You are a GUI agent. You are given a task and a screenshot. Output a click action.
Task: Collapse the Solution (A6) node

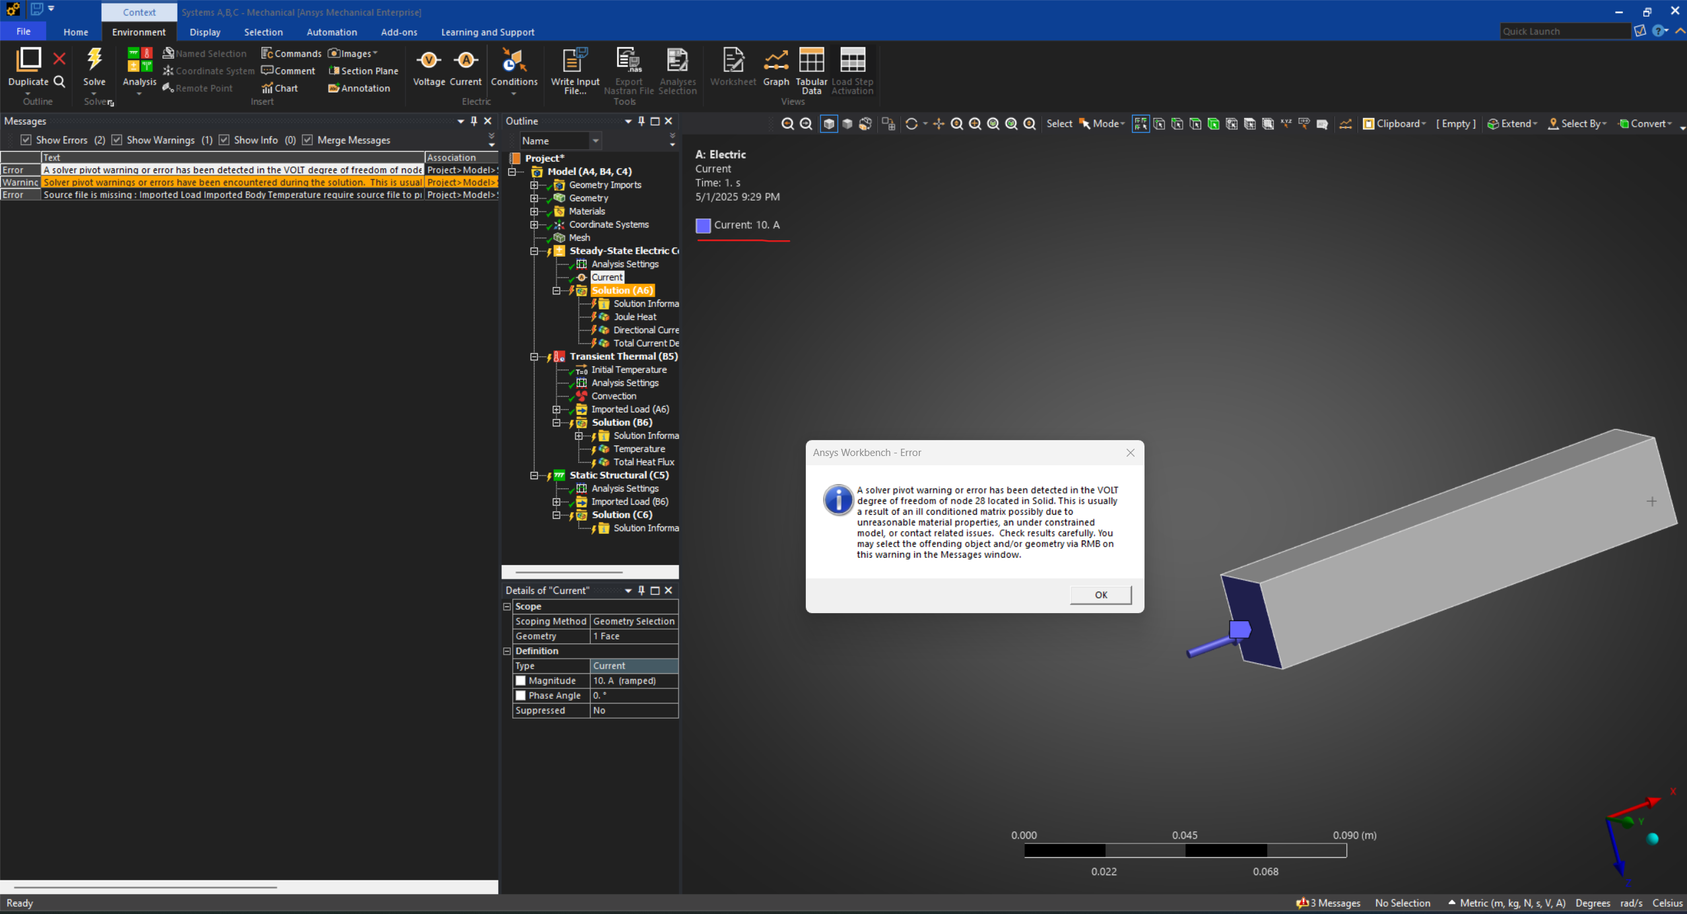pos(556,290)
